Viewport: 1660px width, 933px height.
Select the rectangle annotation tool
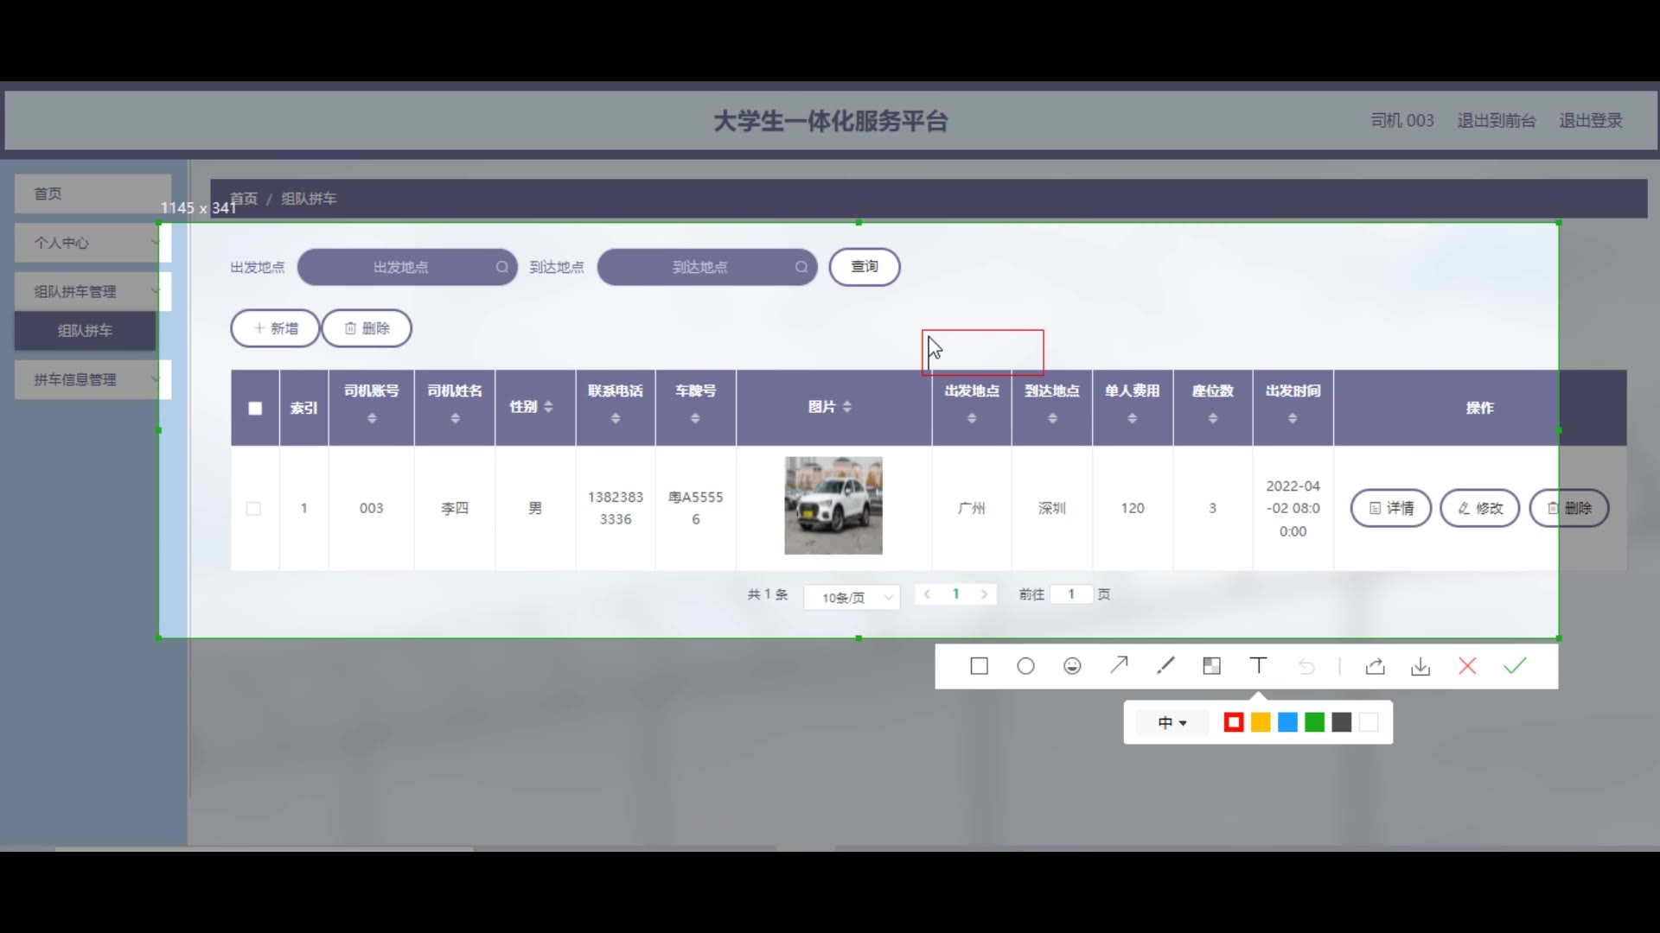[x=979, y=666]
